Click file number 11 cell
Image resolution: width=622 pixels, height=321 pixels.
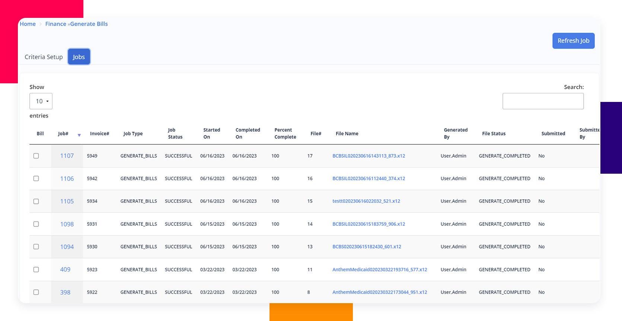click(x=310, y=269)
